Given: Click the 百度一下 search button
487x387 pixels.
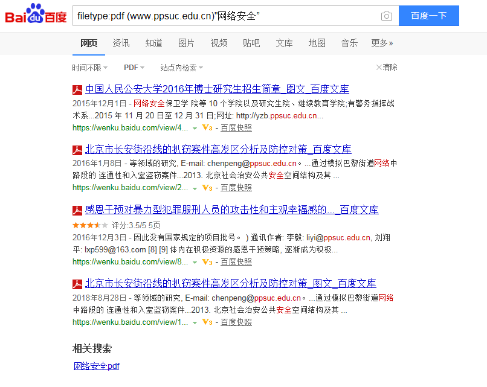Looking at the screenshot, I should tap(429, 16).
